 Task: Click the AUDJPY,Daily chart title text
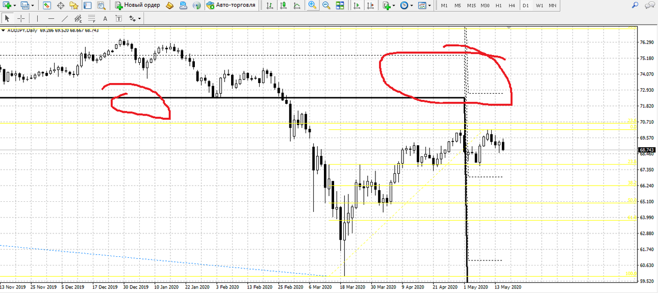(x=22, y=30)
